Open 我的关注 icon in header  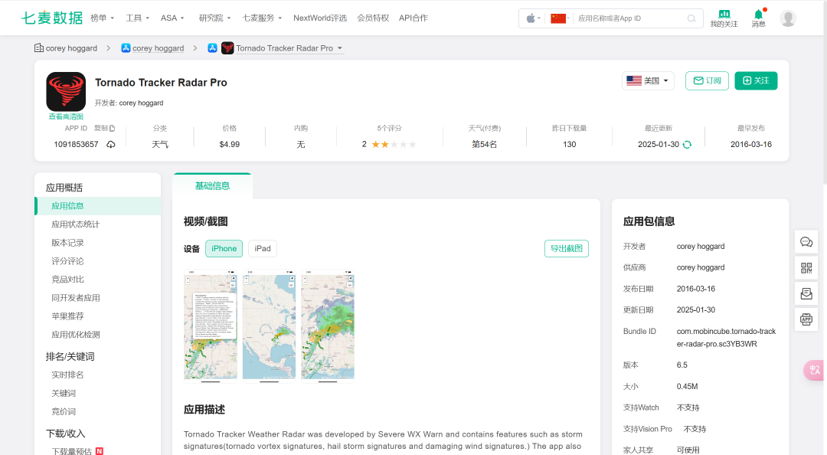724,18
